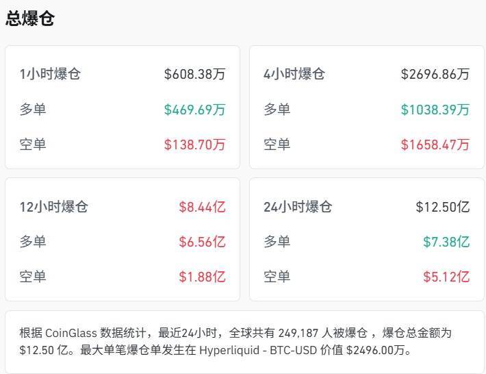Select the 1小时爆仓 label

(50, 74)
